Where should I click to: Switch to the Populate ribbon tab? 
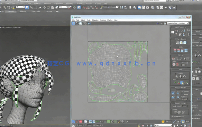49,11
